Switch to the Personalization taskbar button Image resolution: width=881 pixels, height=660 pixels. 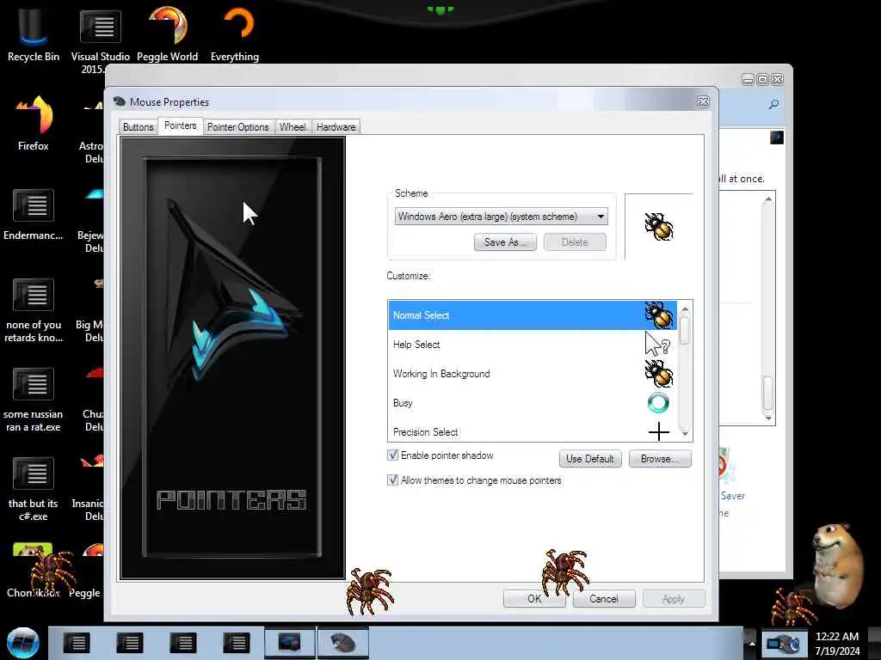(290, 643)
